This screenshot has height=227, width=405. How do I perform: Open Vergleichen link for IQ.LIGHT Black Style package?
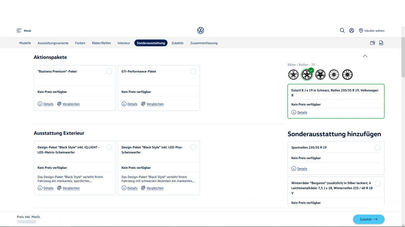tap(71, 188)
